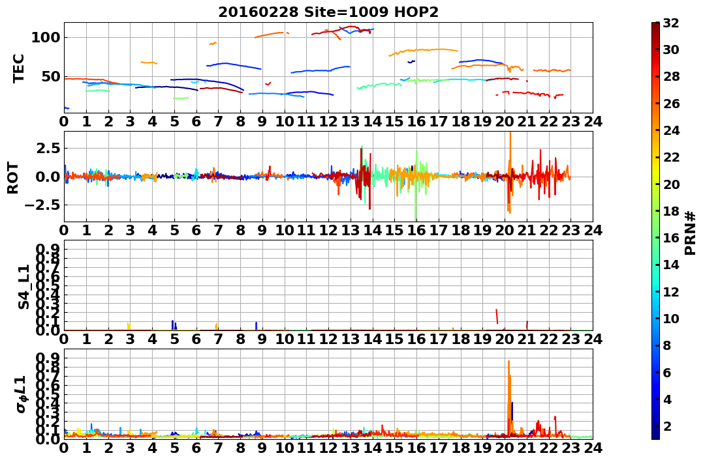Click the tall orange spike in the σφL1 panel
Screen dimensions: 703x462
tap(509, 397)
